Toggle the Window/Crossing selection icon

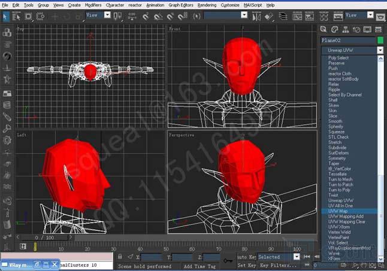40,17
